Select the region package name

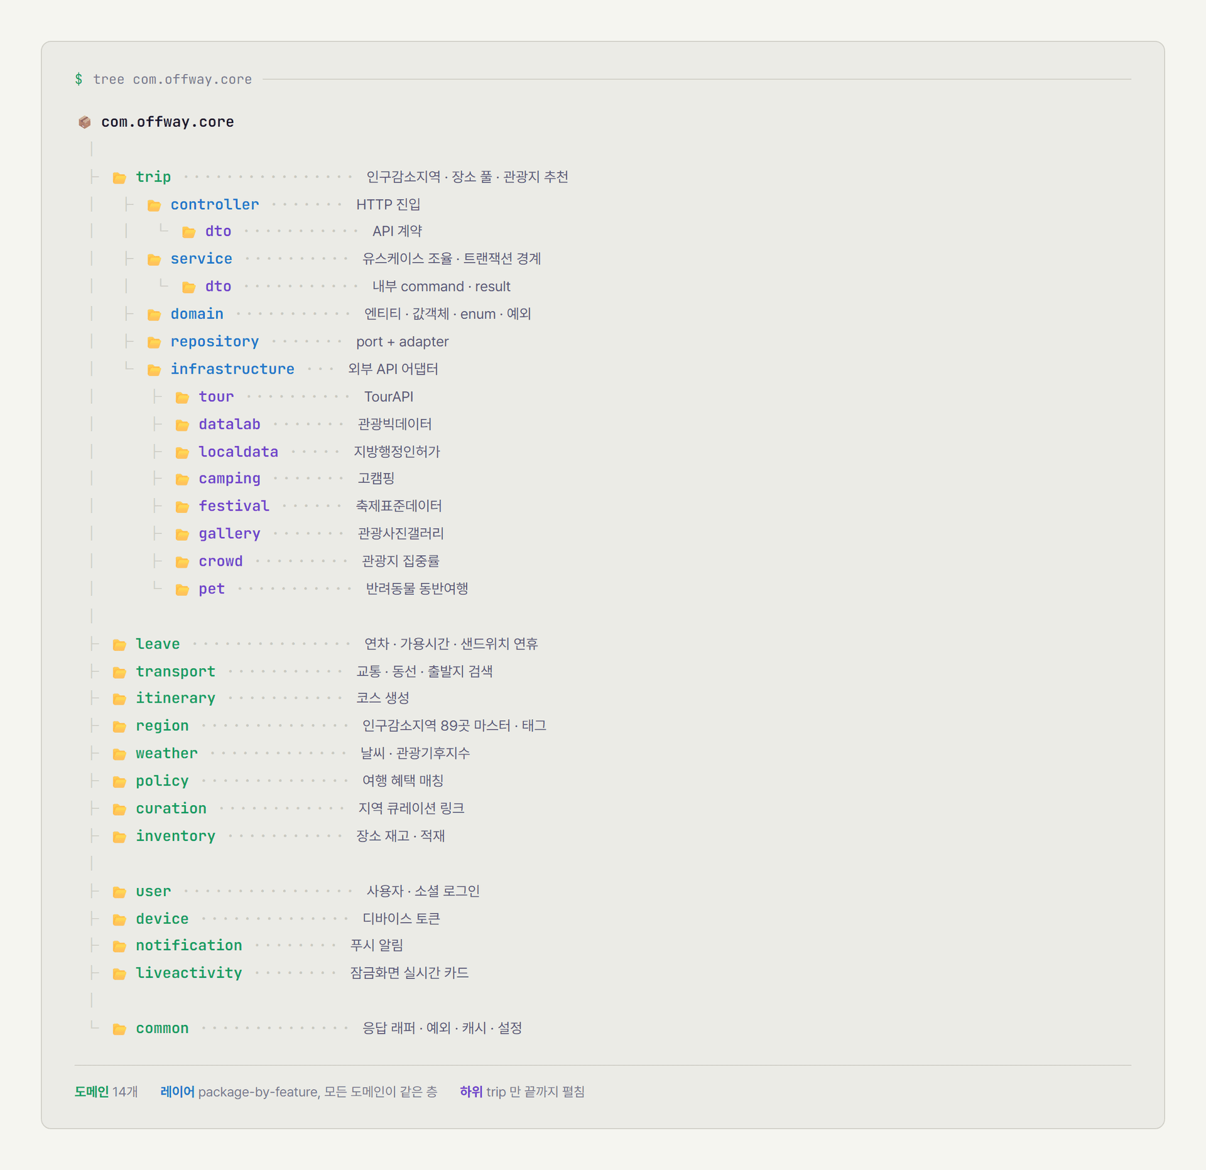coord(162,726)
